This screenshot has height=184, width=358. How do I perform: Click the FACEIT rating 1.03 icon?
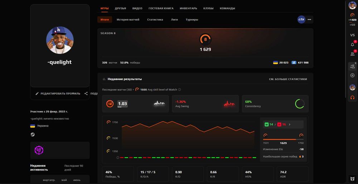coord(110,104)
